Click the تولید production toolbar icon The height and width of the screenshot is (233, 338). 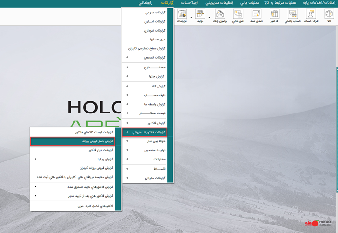(x=200, y=16)
